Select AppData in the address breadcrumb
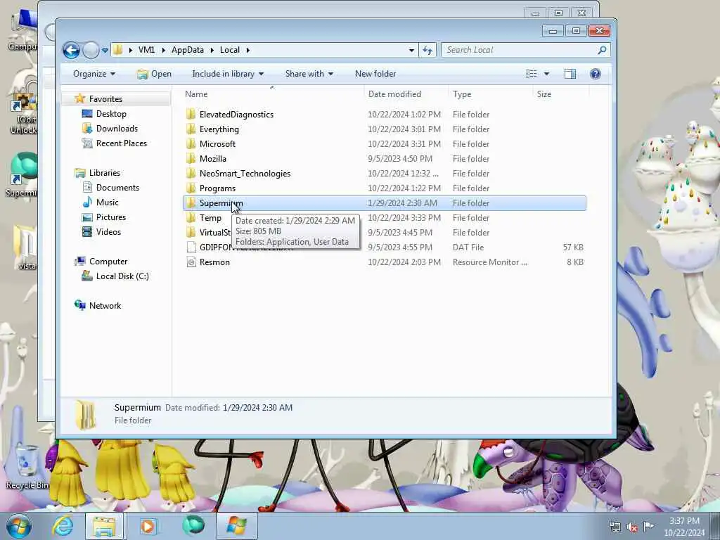This screenshot has width=720, height=540. click(x=187, y=50)
